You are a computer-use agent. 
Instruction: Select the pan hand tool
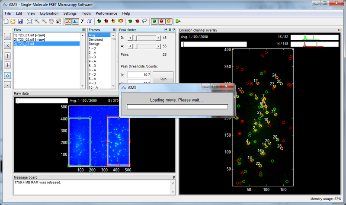pyautogui.click(x=51, y=21)
